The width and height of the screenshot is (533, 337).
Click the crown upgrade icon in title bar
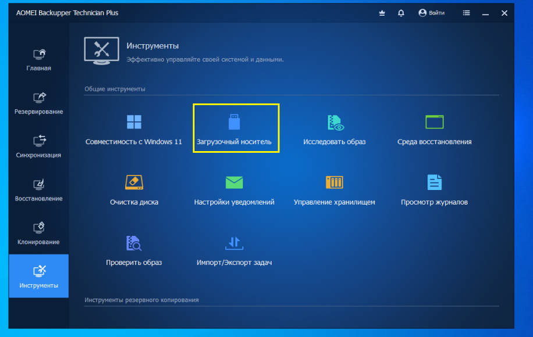click(382, 13)
